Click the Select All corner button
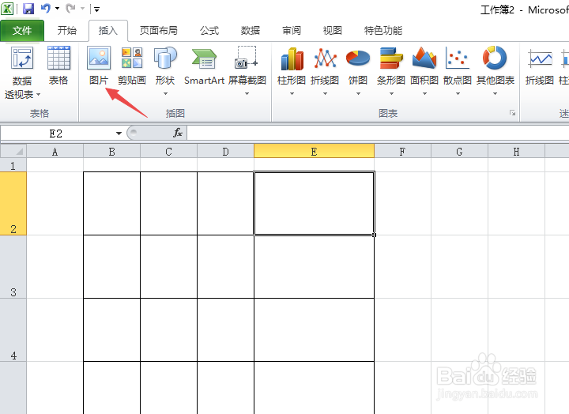 [x=13, y=151]
